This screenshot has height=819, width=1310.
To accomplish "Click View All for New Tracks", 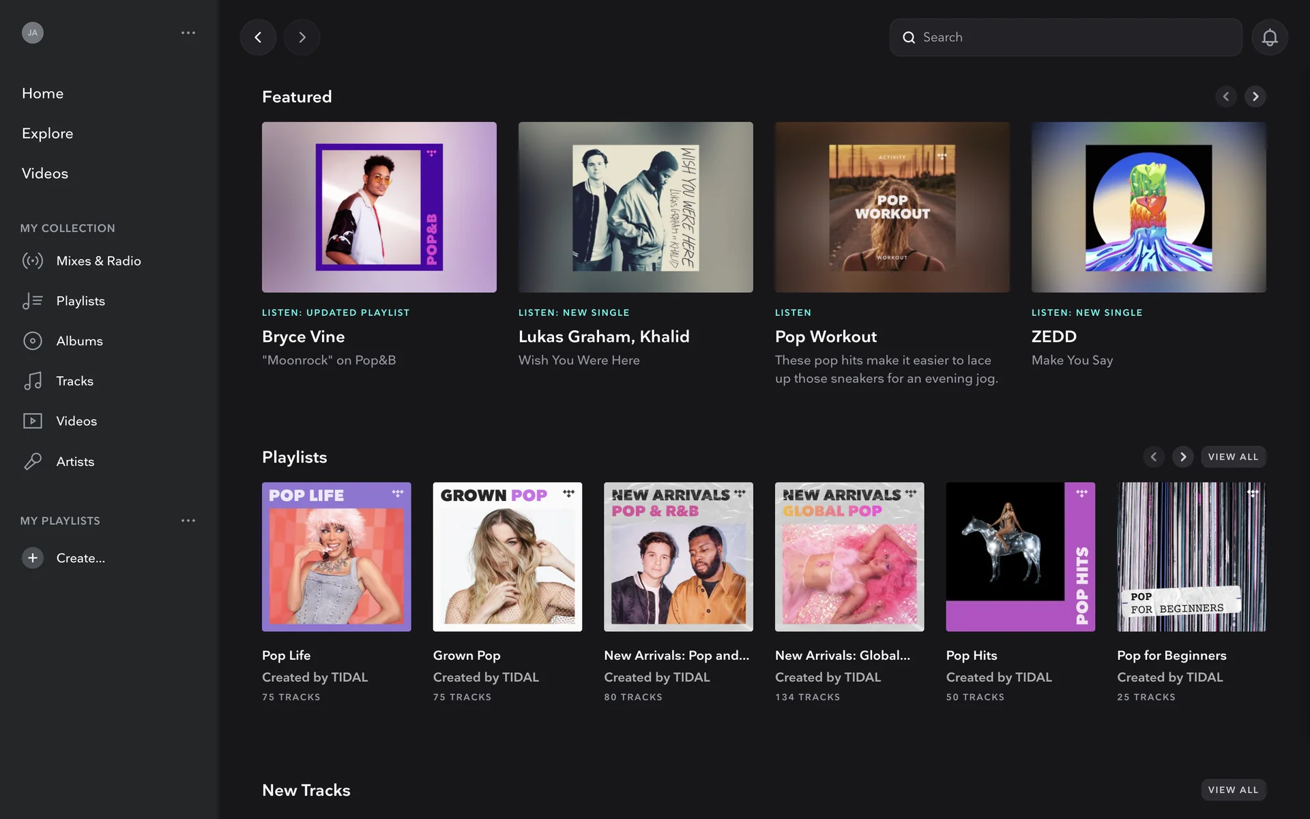I will (x=1233, y=790).
